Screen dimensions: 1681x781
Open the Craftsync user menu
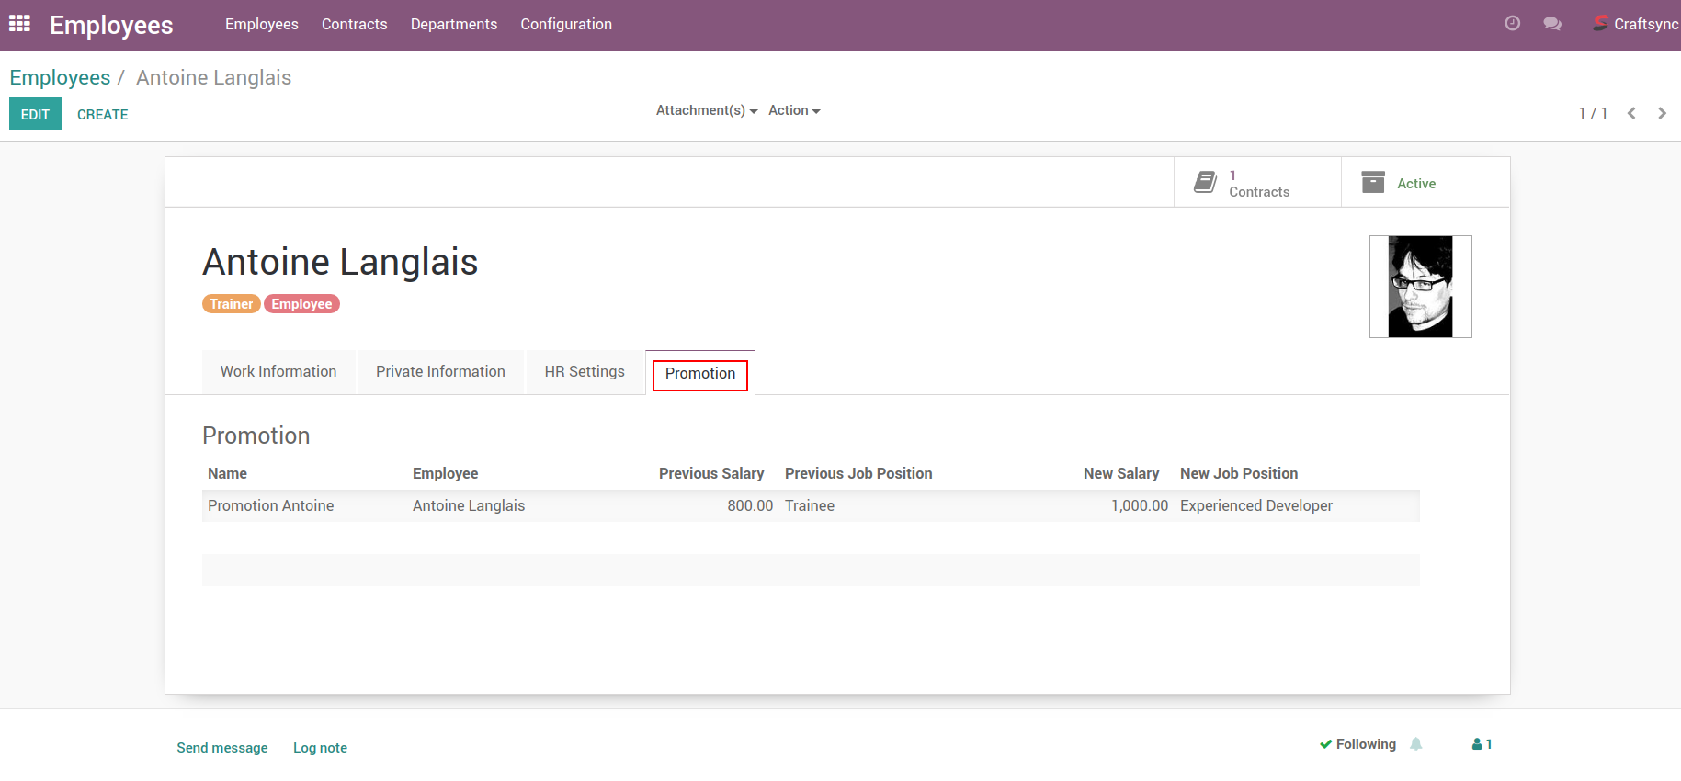(1636, 24)
